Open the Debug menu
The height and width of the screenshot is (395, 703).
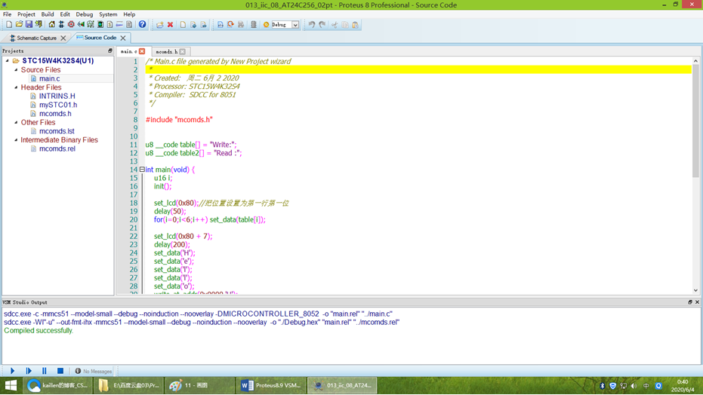coord(84,14)
